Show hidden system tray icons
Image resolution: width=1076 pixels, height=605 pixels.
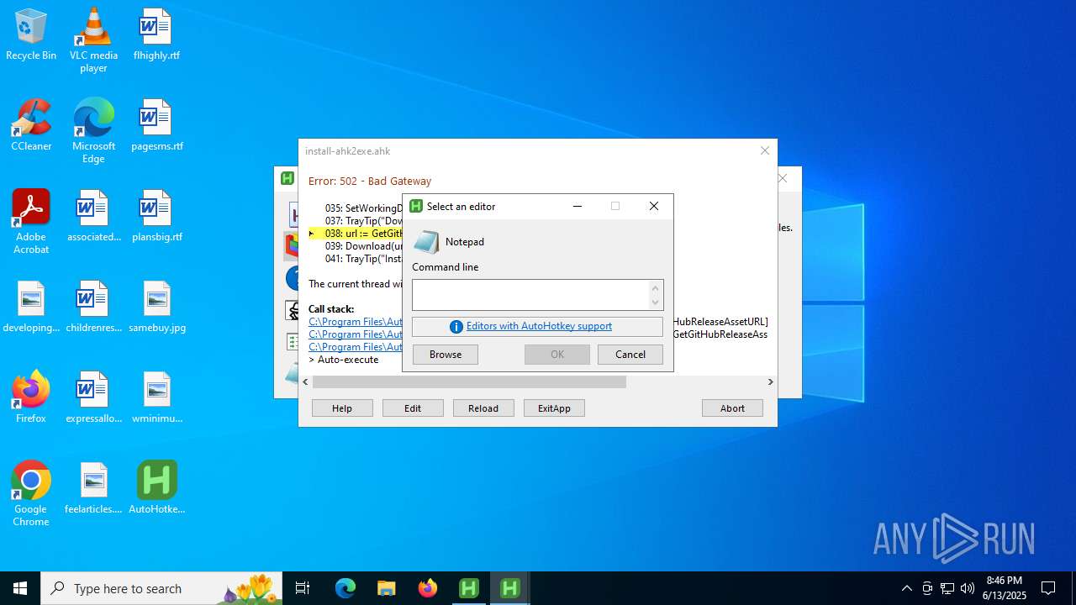(906, 588)
